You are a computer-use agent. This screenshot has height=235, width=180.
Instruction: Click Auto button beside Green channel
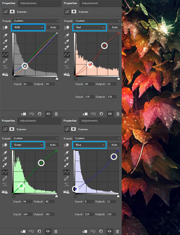pyautogui.click(x=52, y=145)
